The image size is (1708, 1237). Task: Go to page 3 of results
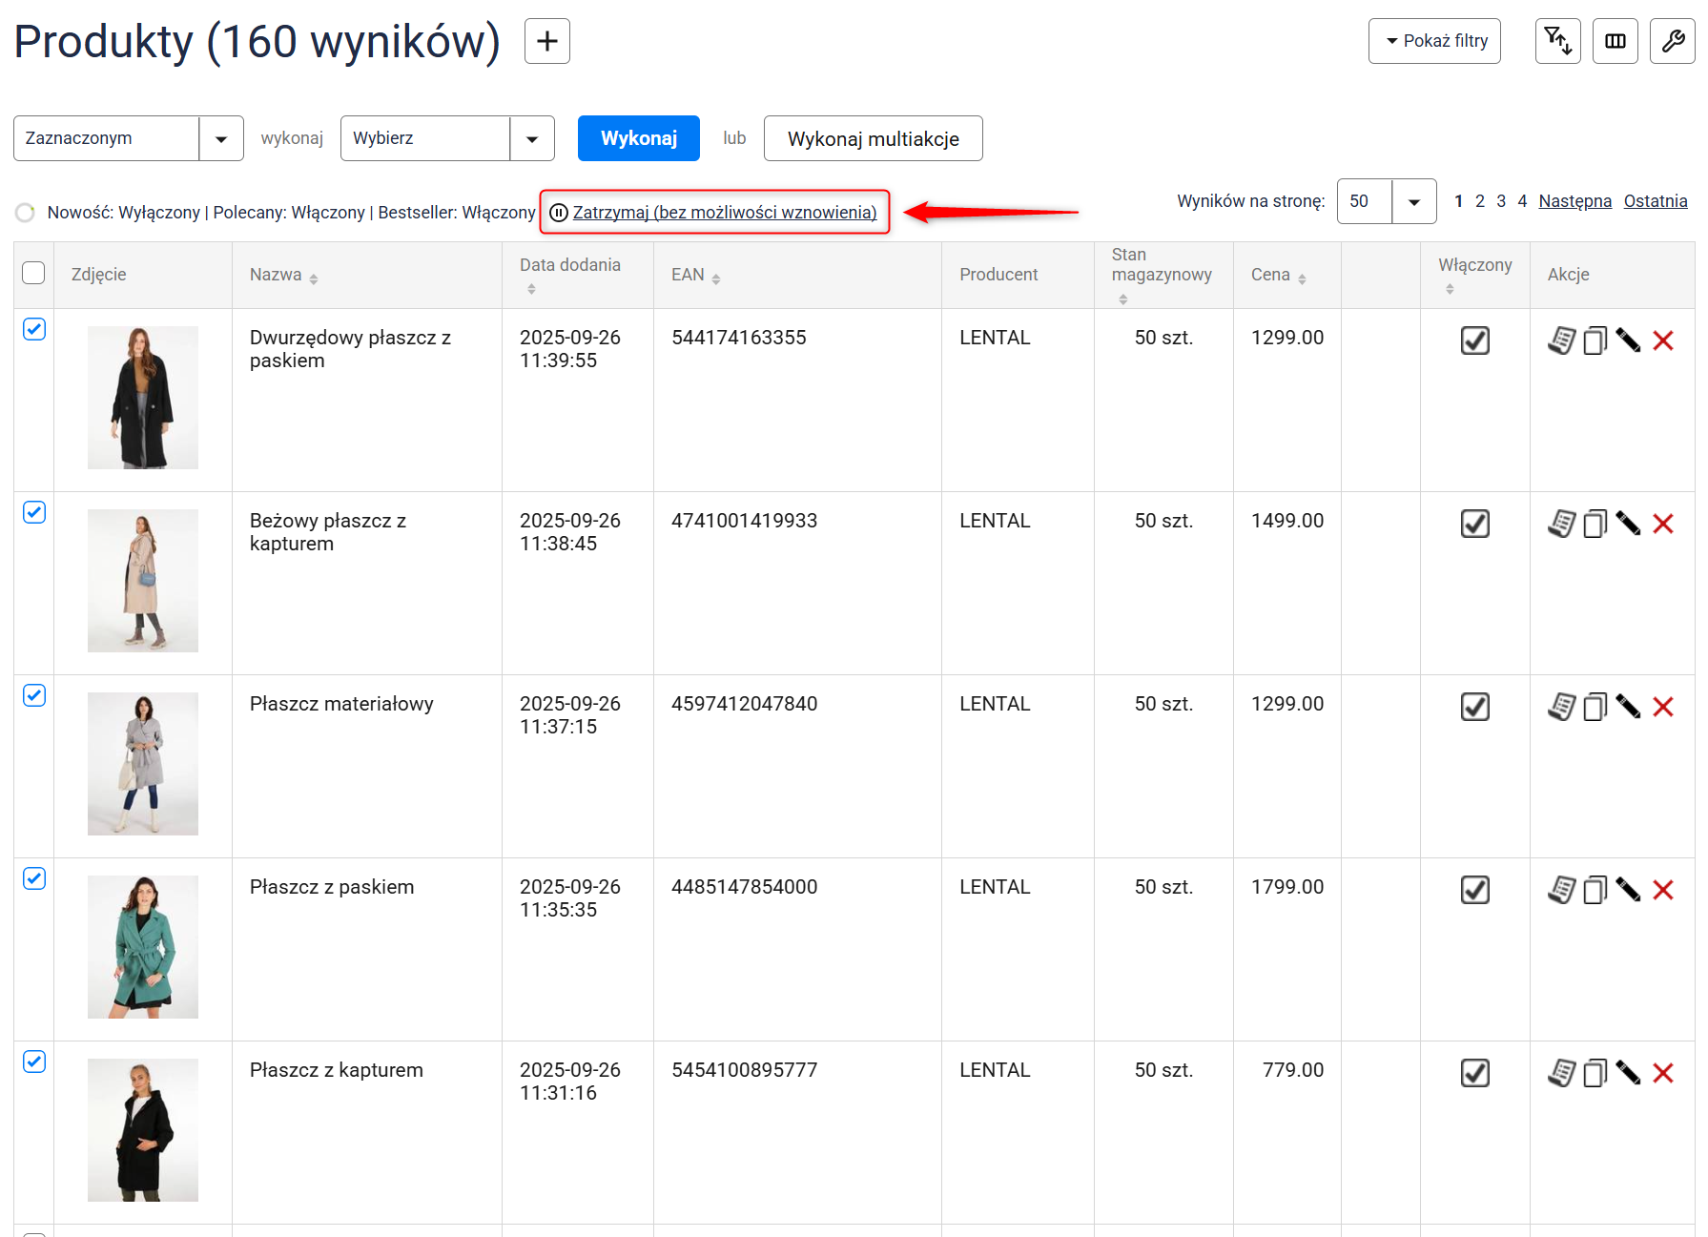(1501, 201)
